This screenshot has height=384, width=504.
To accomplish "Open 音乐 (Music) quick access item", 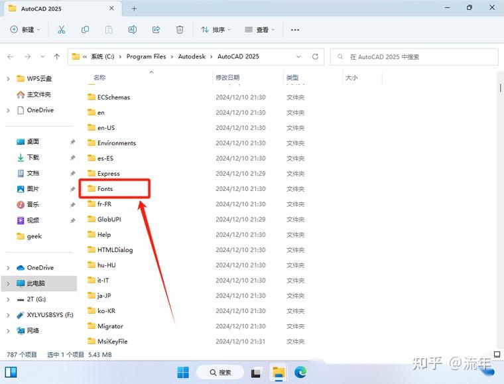I will coord(28,205).
